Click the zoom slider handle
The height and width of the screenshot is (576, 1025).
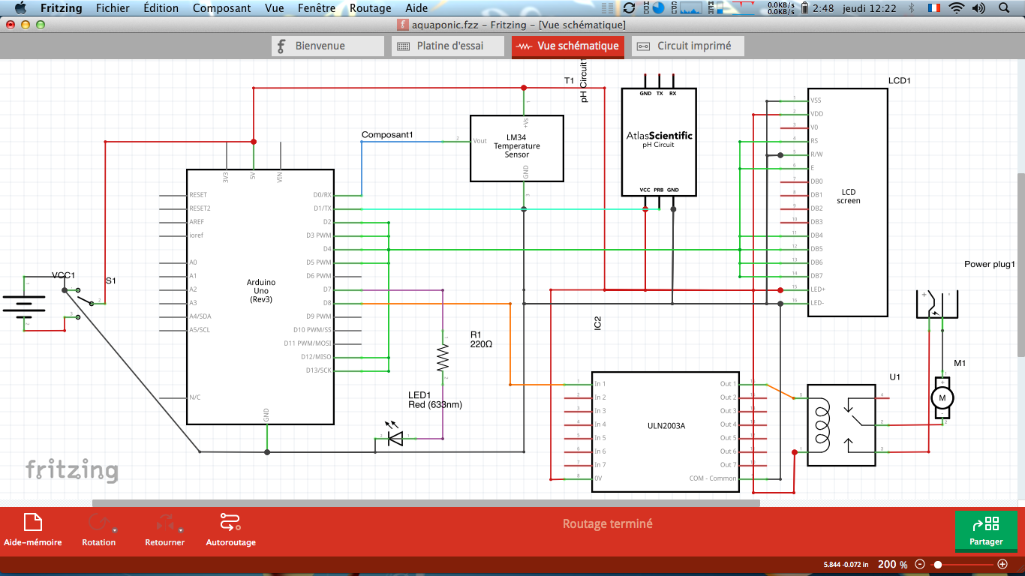938,564
